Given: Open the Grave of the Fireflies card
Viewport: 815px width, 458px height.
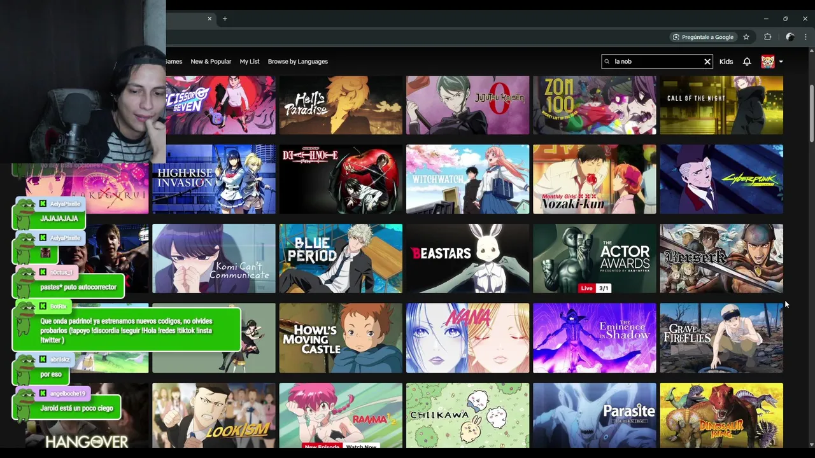Looking at the screenshot, I should tap(721, 338).
